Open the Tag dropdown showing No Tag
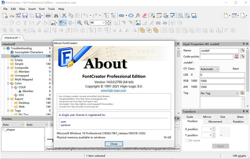This screenshot has width=250, height=159. point(220,93)
